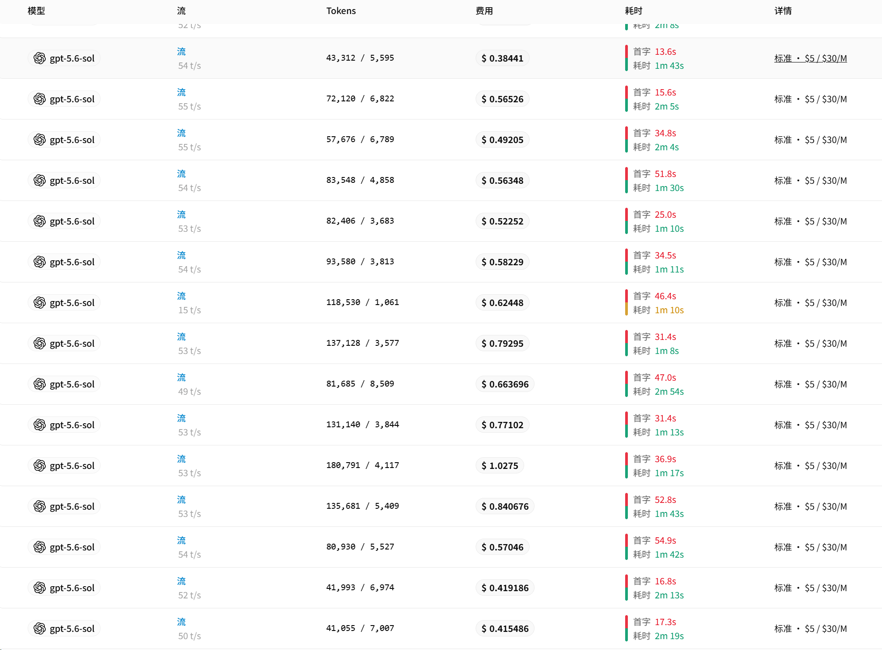Click the 50 t/s stream speed
882x650 pixels.
189,636
